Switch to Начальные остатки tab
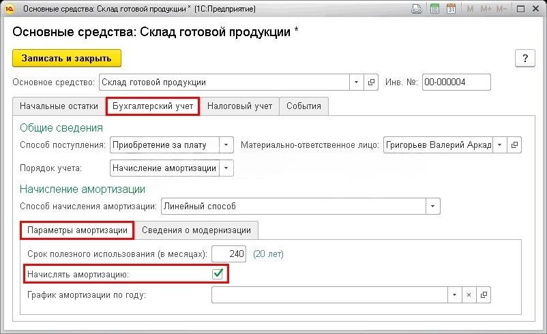Image resolution: width=547 pixels, height=334 pixels. pyautogui.click(x=59, y=106)
